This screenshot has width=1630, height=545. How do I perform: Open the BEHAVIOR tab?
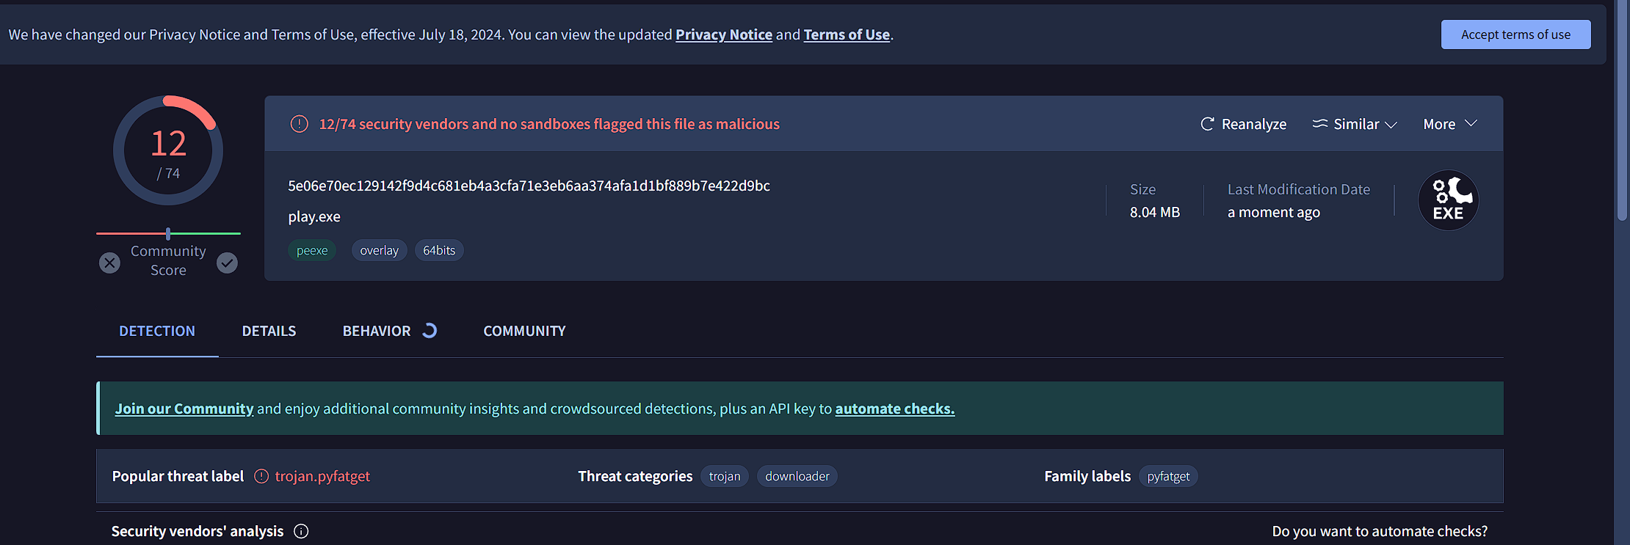(x=377, y=331)
